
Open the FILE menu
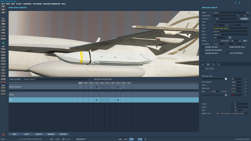[3, 4]
